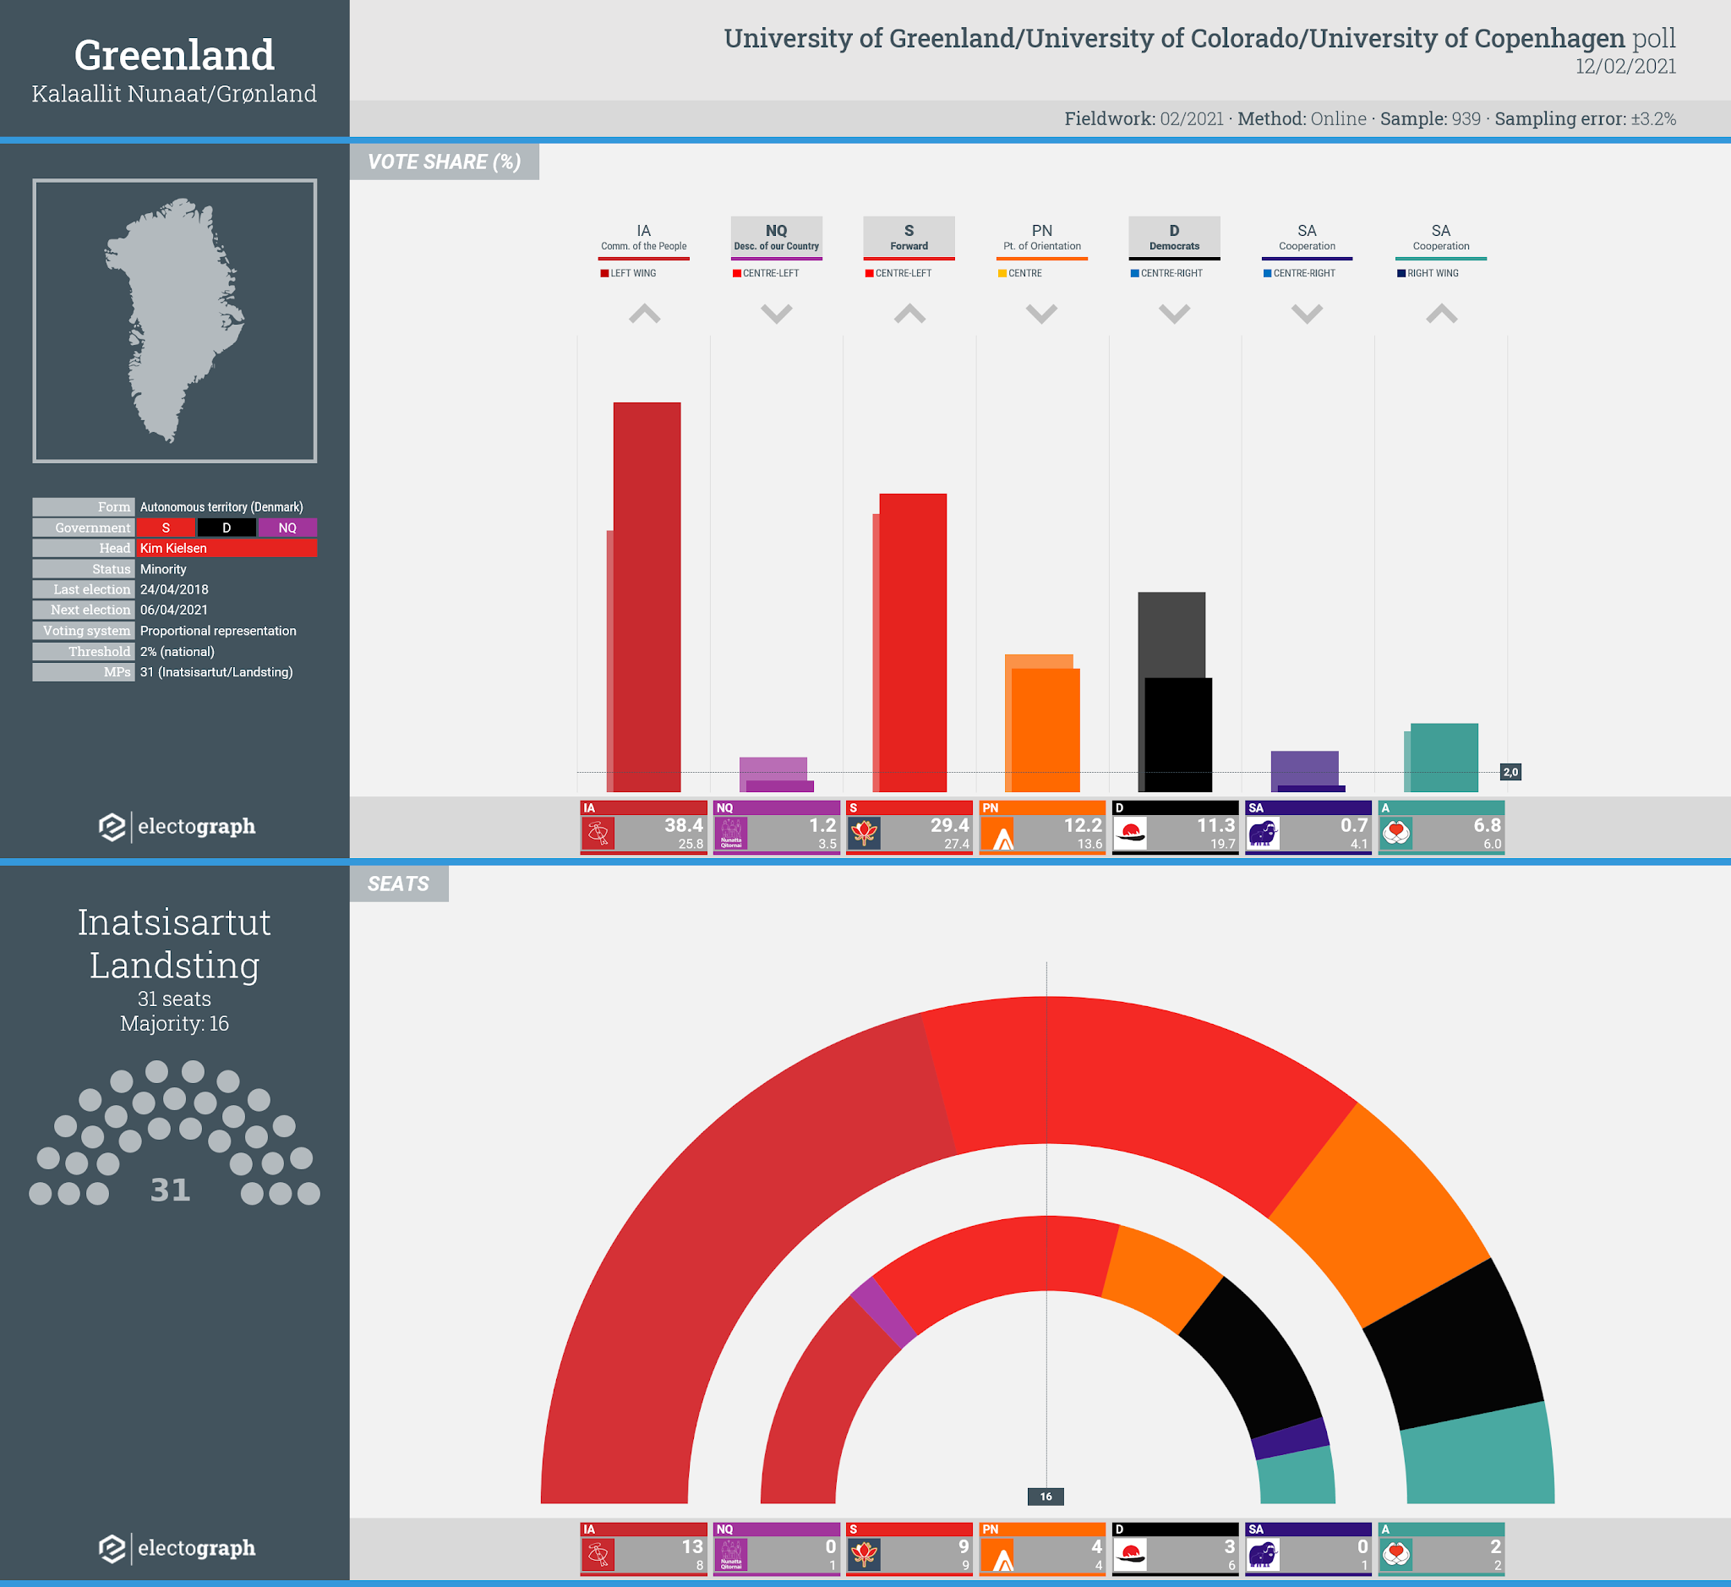Click the IA party logo in vote share

(598, 833)
